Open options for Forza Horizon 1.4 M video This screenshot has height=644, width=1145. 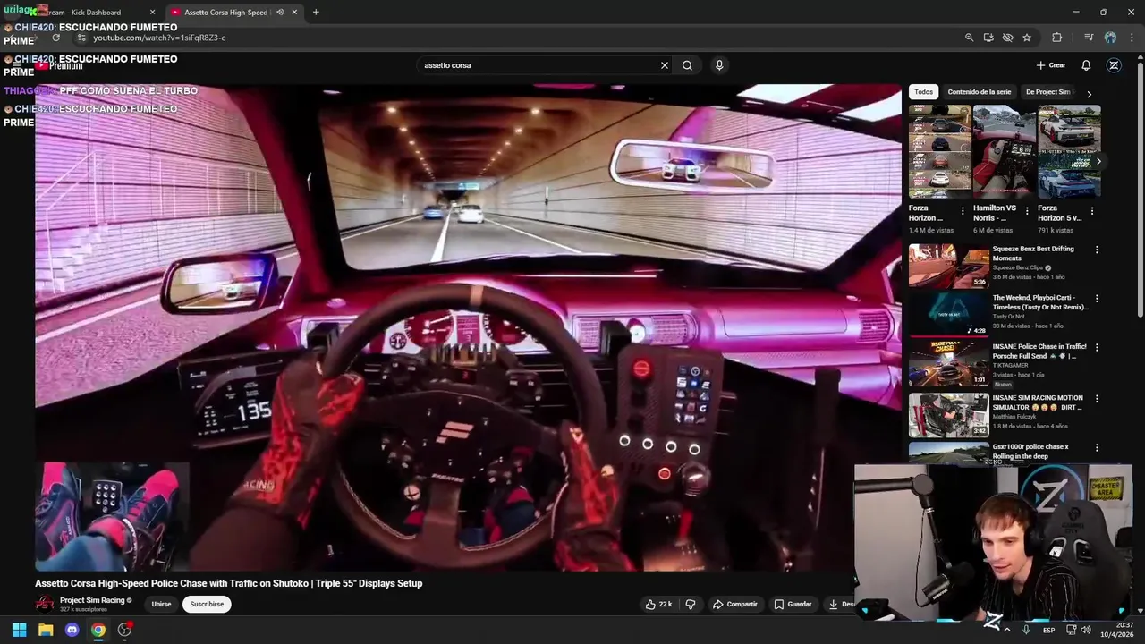(x=963, y=211)
